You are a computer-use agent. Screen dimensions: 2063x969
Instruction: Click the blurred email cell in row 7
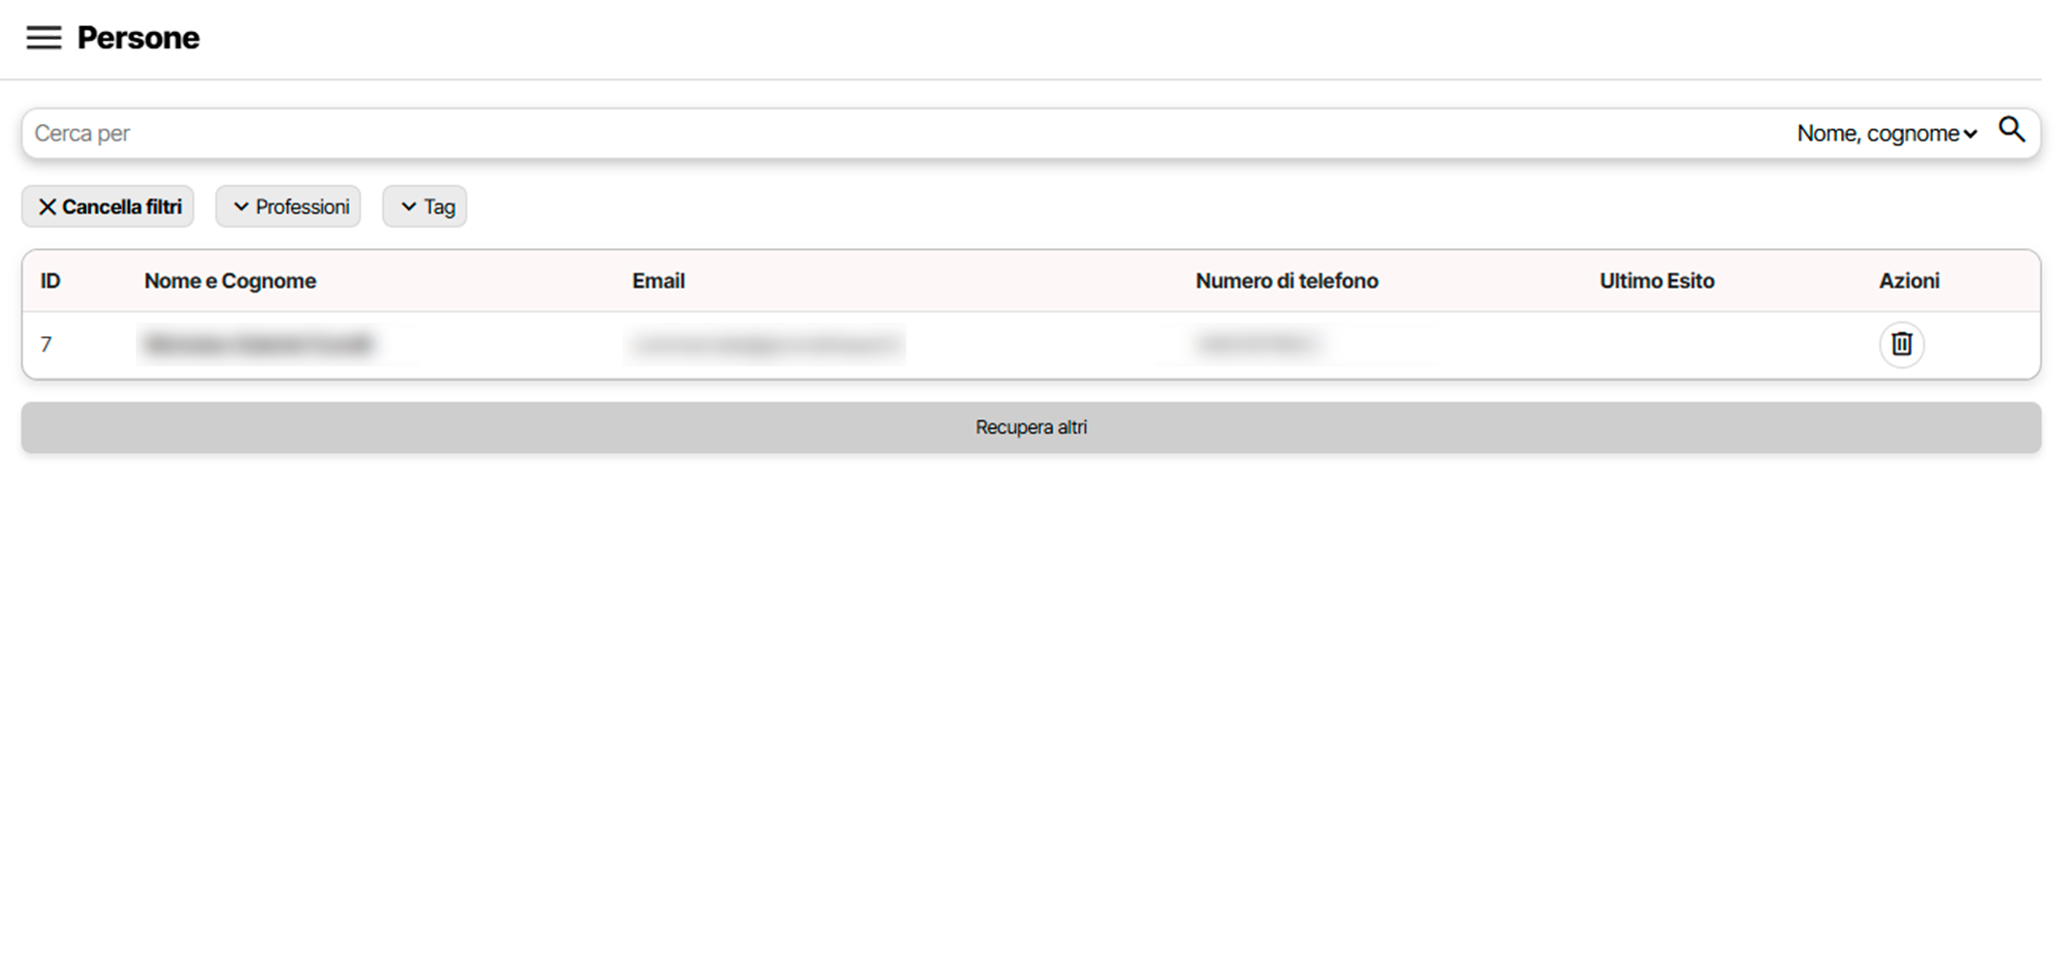[x=766, y=345]
